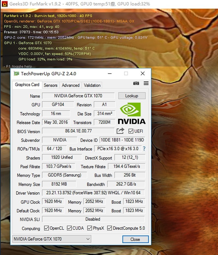Click the NVIDIA SLI field showing Disabled
This screenshot has height=255, width=218.
coord(93,219)
